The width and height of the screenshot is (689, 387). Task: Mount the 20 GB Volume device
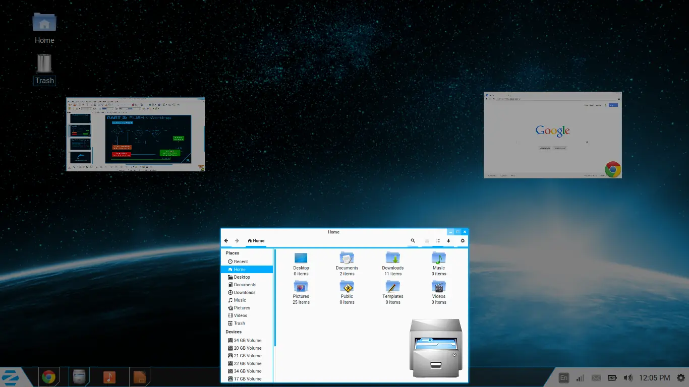pyautogui.click(x=247, y=348)
